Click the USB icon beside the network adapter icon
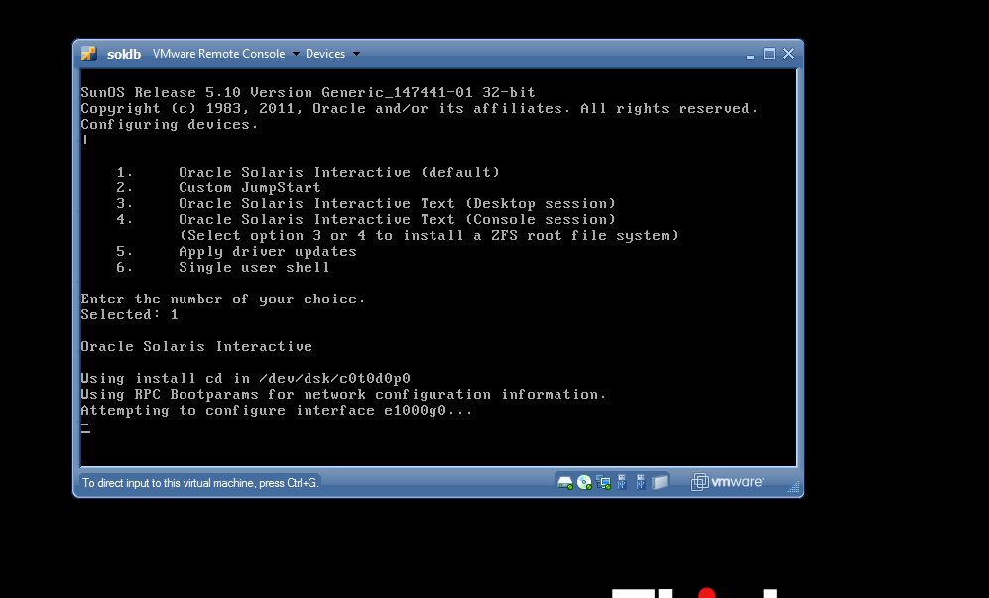 pos(622,483)
